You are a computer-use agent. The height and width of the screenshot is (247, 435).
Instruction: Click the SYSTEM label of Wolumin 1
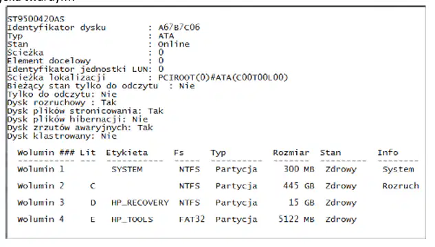click(x=126, y=169)
